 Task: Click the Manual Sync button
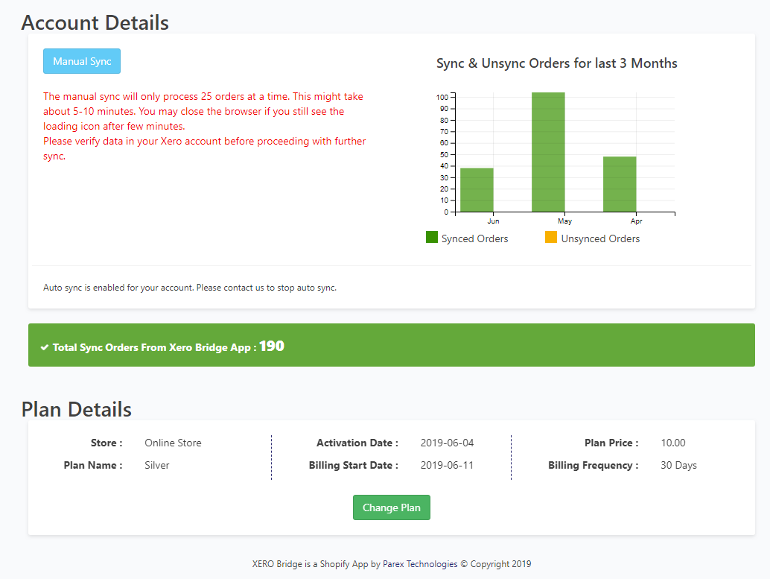pyautogui.click(x=82, y=61)
